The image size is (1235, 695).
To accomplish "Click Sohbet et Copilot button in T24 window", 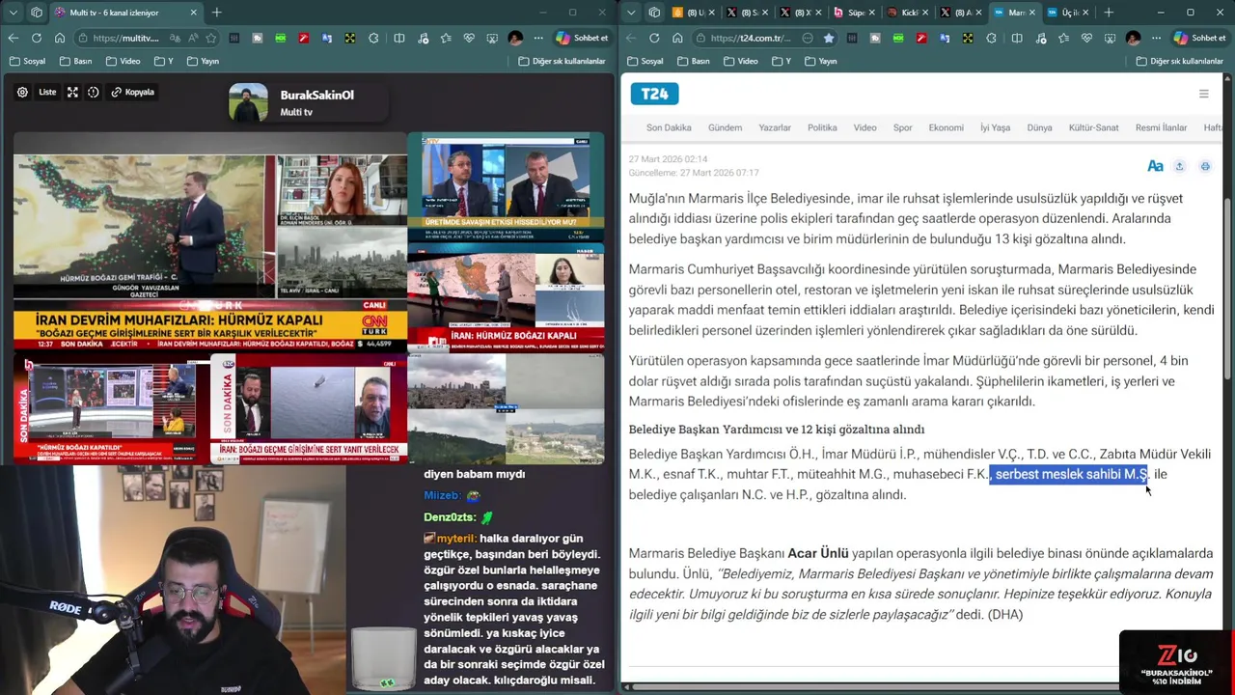I will (x=1199, y=38).
